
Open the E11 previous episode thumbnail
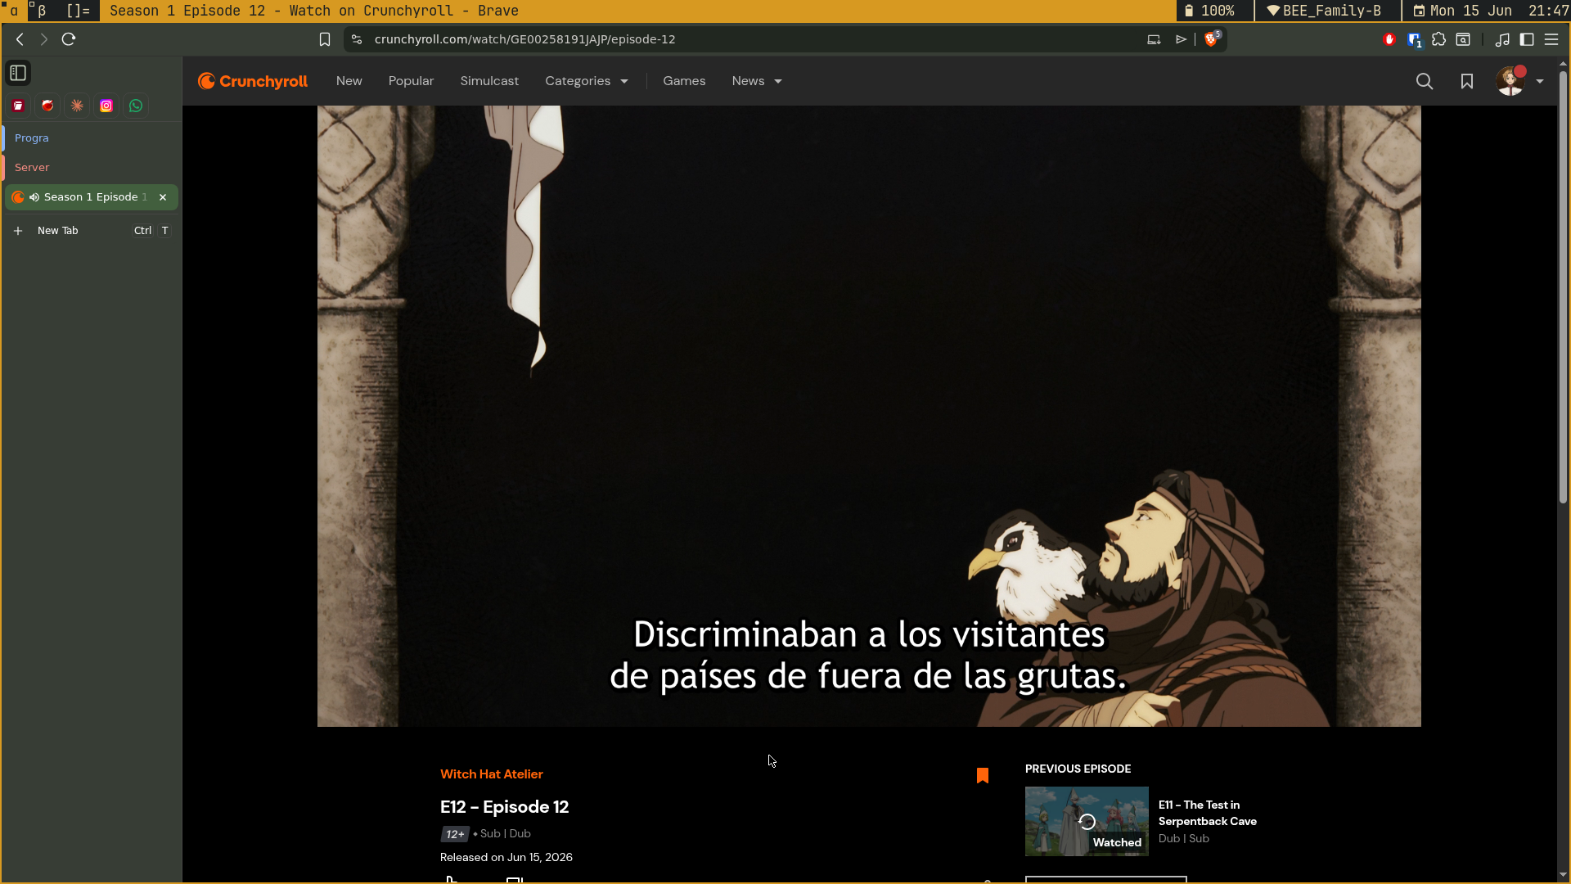pyautogui.click(x=1087, y=821)
